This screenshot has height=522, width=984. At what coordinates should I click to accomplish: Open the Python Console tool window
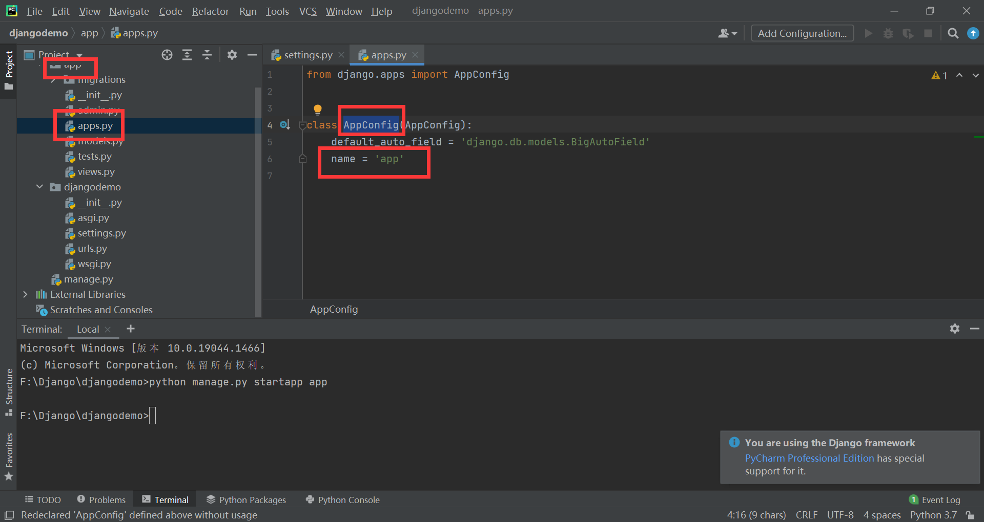pos(343,500)
